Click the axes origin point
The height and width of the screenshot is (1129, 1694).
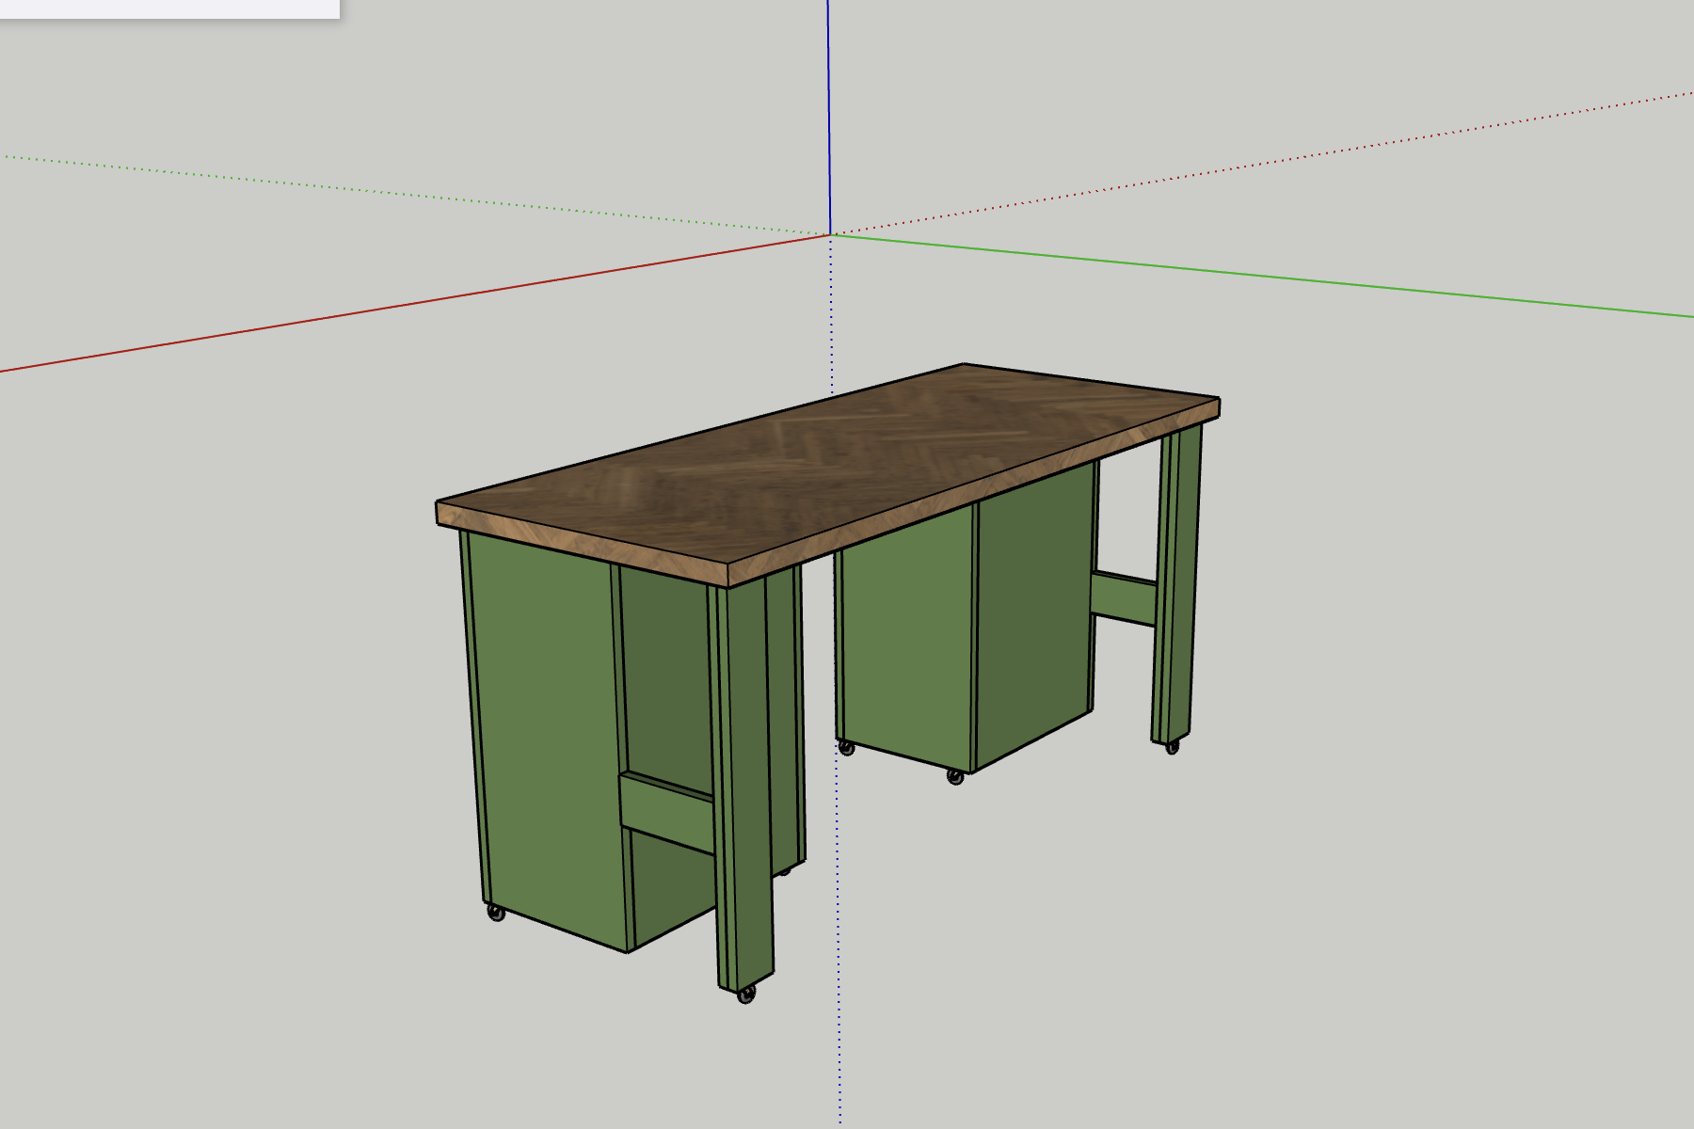tap(830, 235)
